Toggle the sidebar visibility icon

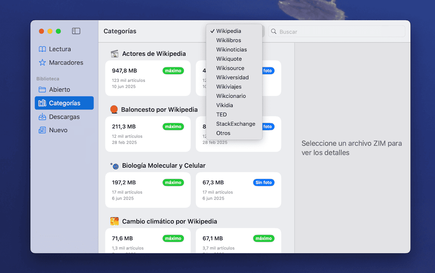(x=76, y=31)
